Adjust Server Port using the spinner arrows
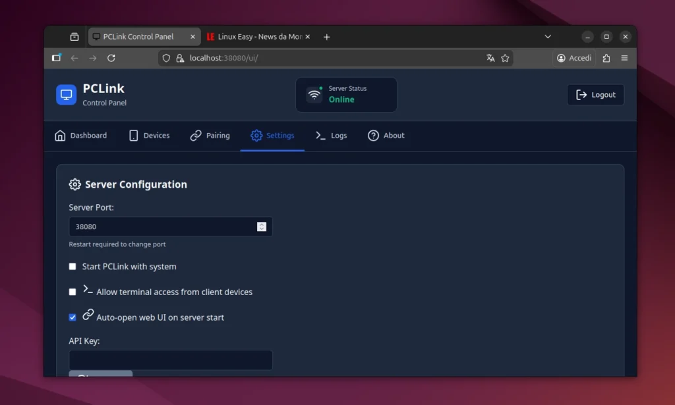This screenshot has width=675, height=405. tap(262, 227)
